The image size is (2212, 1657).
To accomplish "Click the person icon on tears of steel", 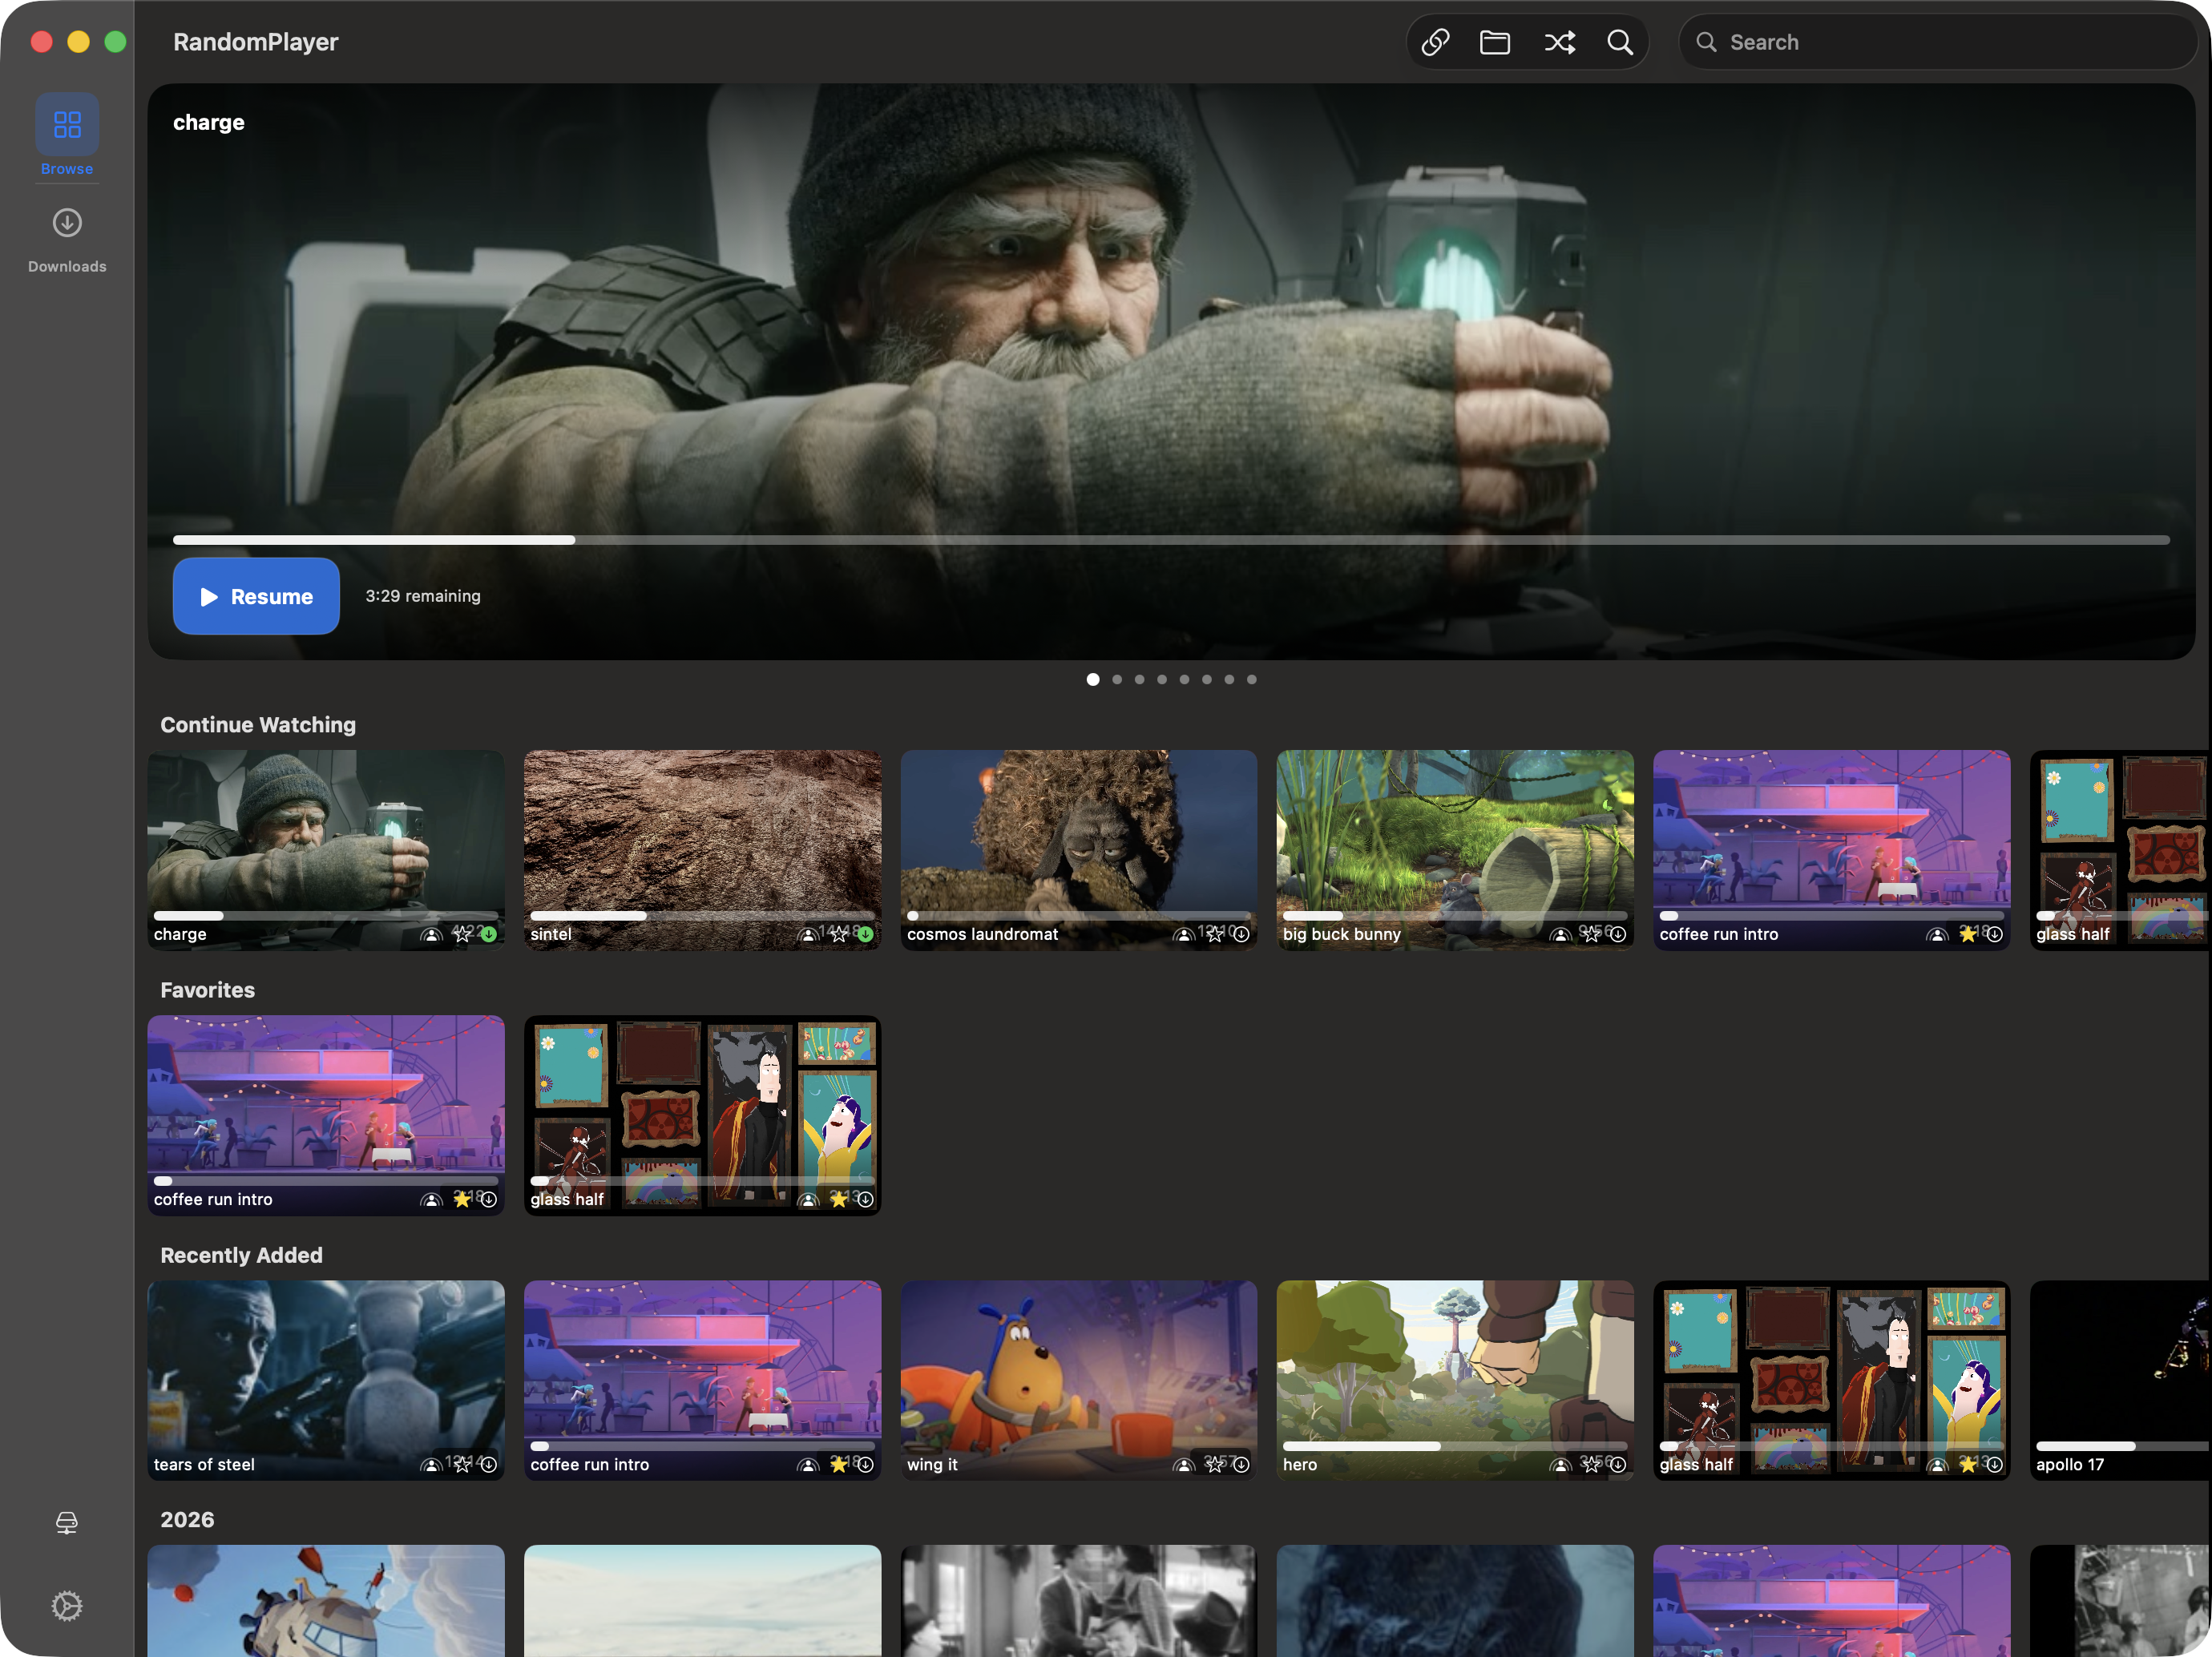I will (431, 1465).
